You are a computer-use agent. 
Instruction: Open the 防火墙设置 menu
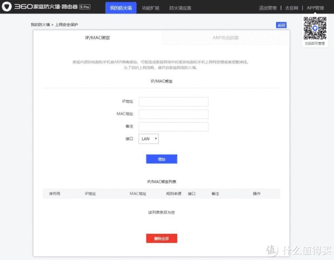pos(180,8)
